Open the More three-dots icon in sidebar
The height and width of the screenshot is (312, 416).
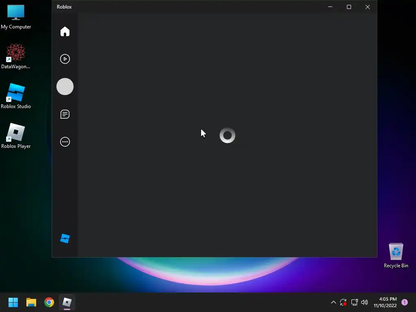[x=65, y=142]
